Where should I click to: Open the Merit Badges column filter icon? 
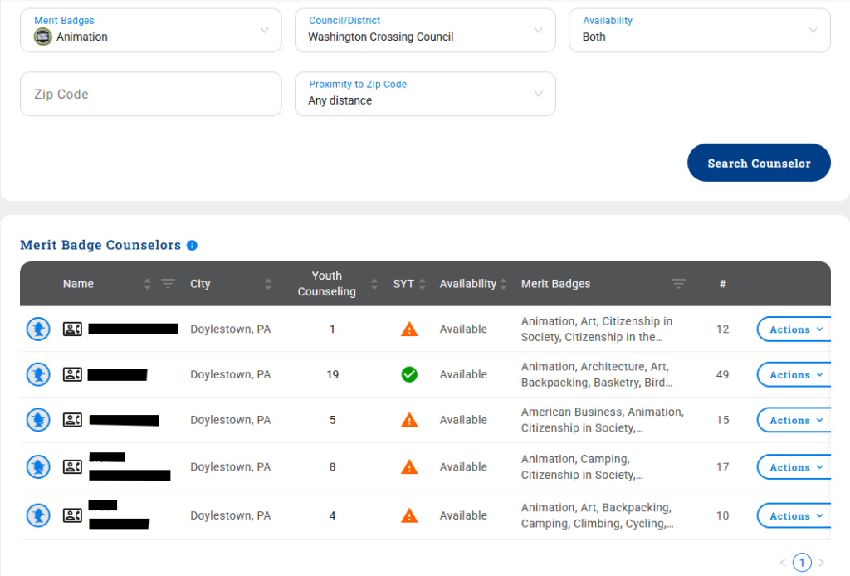(x=678, y=283)
